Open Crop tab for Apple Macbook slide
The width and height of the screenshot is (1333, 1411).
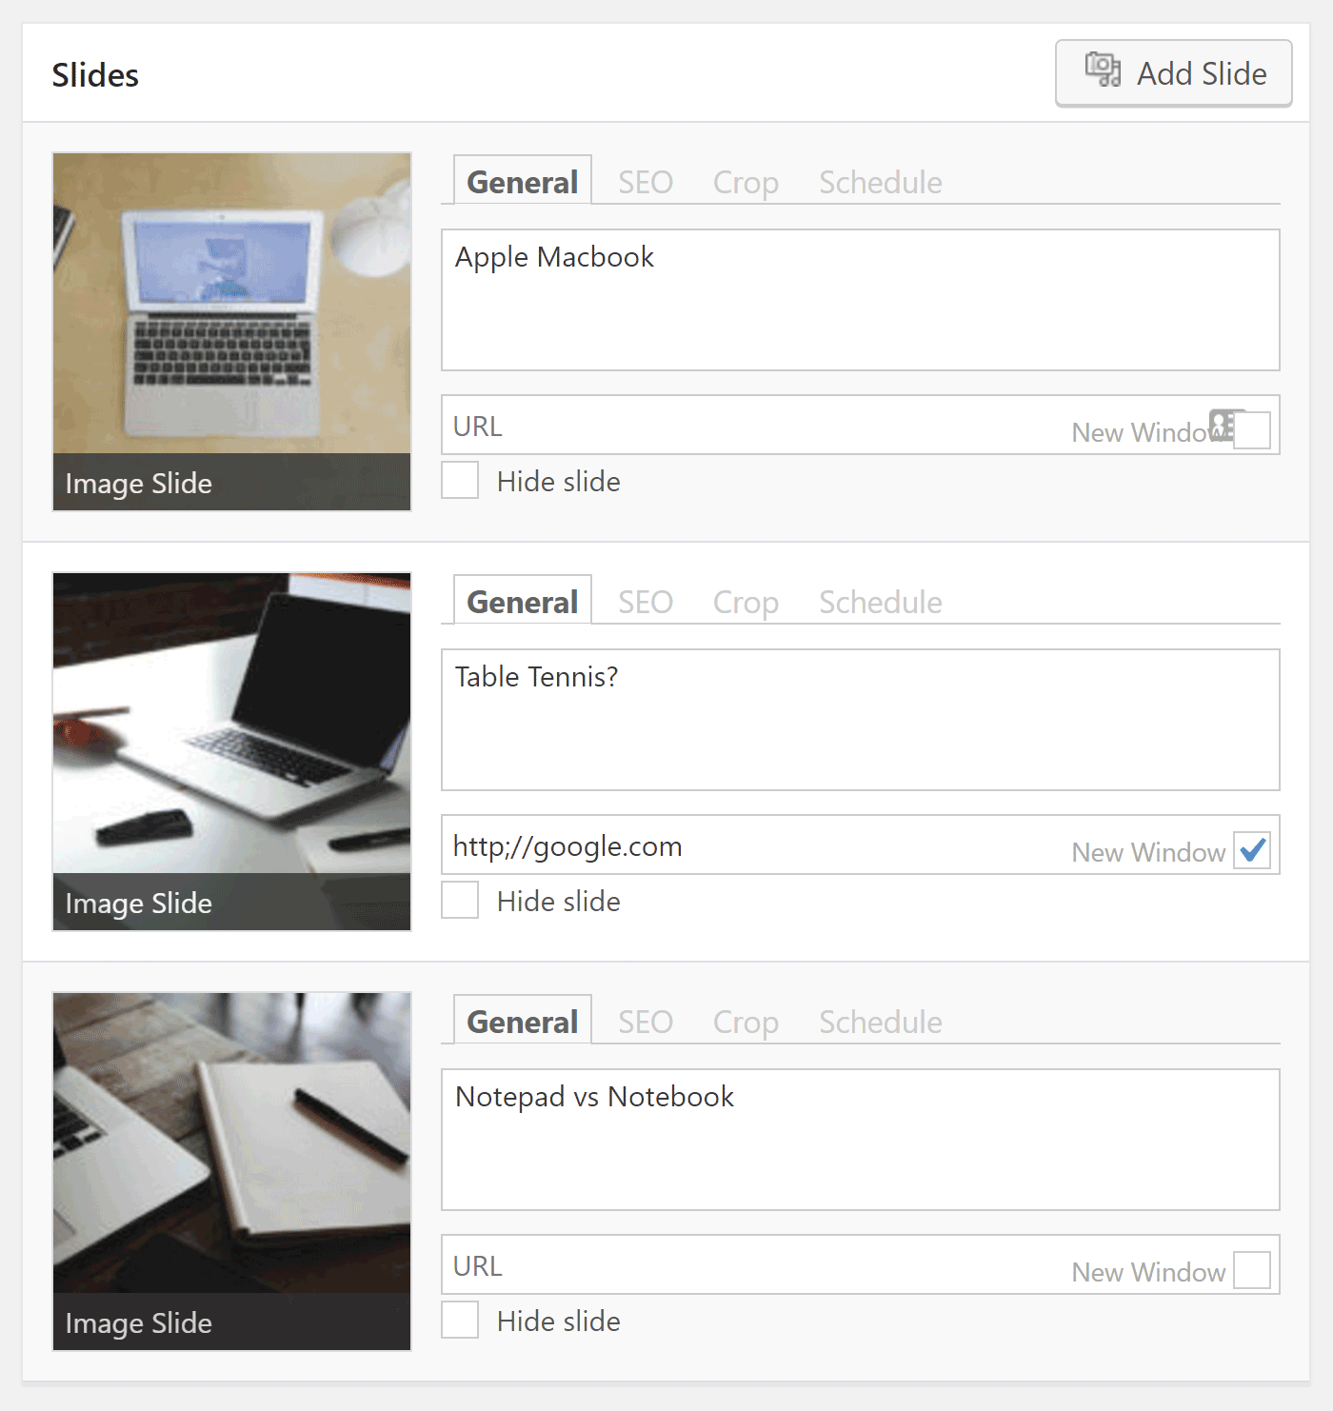[746, 182]
